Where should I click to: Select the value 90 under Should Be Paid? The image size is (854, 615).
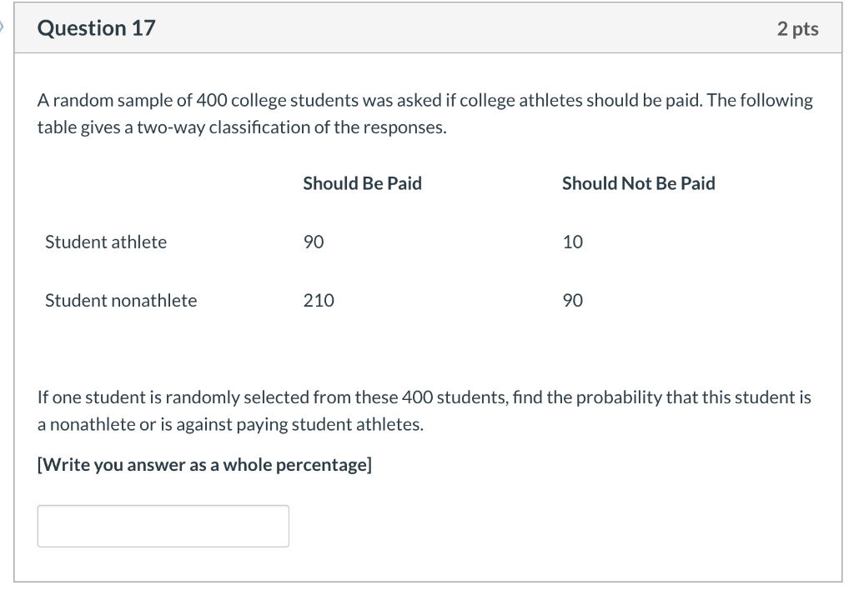(x=314, y=242)
